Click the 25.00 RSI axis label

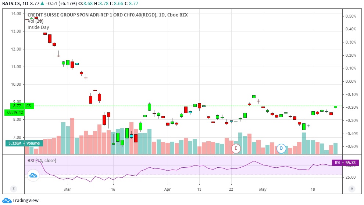click(350, 177)
